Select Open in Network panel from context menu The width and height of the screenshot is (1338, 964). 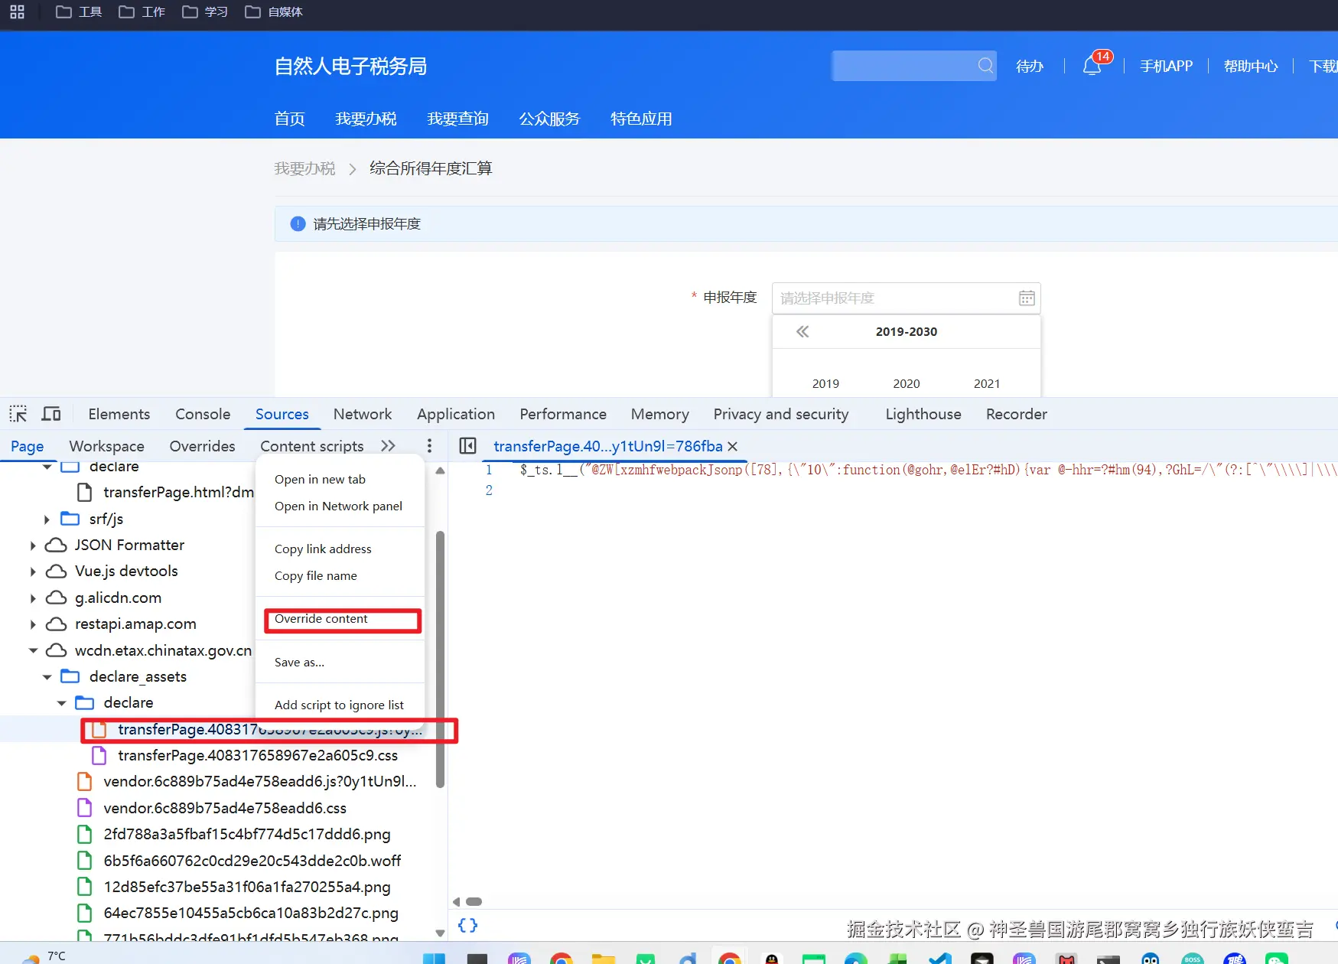click(339, 506)
